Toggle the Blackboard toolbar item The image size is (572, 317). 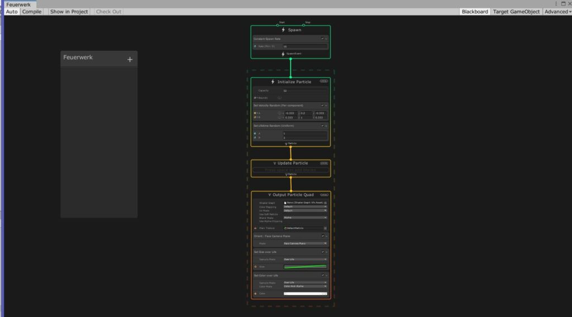[475, 12]
